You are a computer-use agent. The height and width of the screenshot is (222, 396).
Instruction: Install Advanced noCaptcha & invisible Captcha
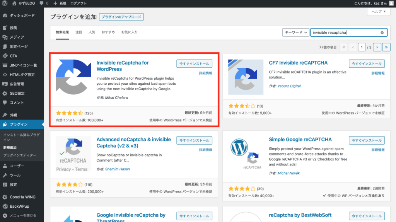194,140
